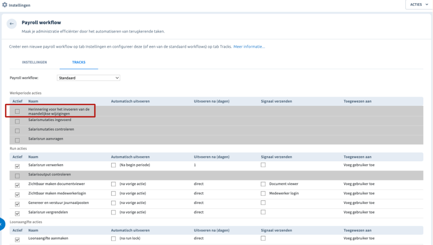Screen dimensions: 433x245
Task: Click the days value 1 for Salarisrun verwerken
Action: click(195, 165)
